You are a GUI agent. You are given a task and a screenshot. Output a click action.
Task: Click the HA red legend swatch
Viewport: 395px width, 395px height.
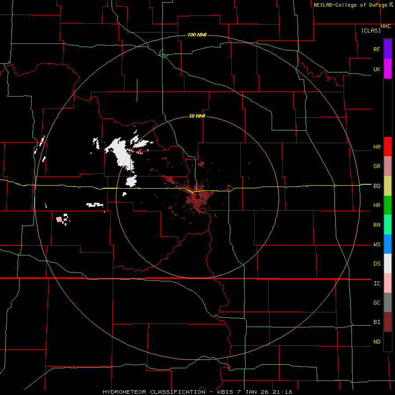(x=388, y=147)
